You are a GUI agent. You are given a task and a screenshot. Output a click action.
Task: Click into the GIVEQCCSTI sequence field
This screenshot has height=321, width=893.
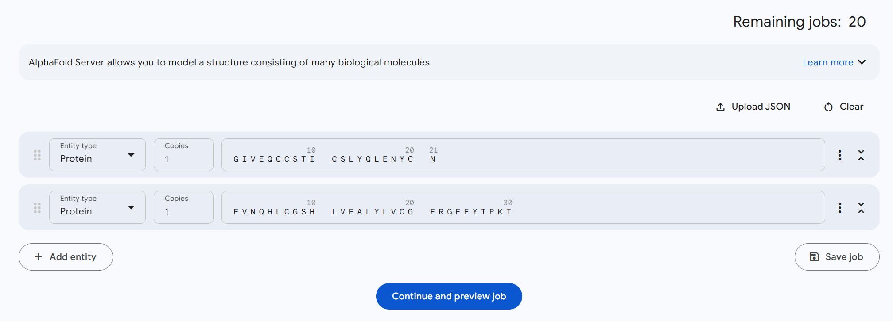pyautogui.click(x=523, y=155)
